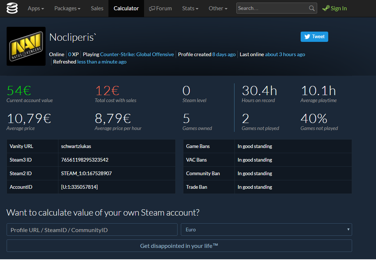Focus the Profile URL / SteamID input field
Screen dimensions: 376x260
pyautogui.click(x=92, y=230)
